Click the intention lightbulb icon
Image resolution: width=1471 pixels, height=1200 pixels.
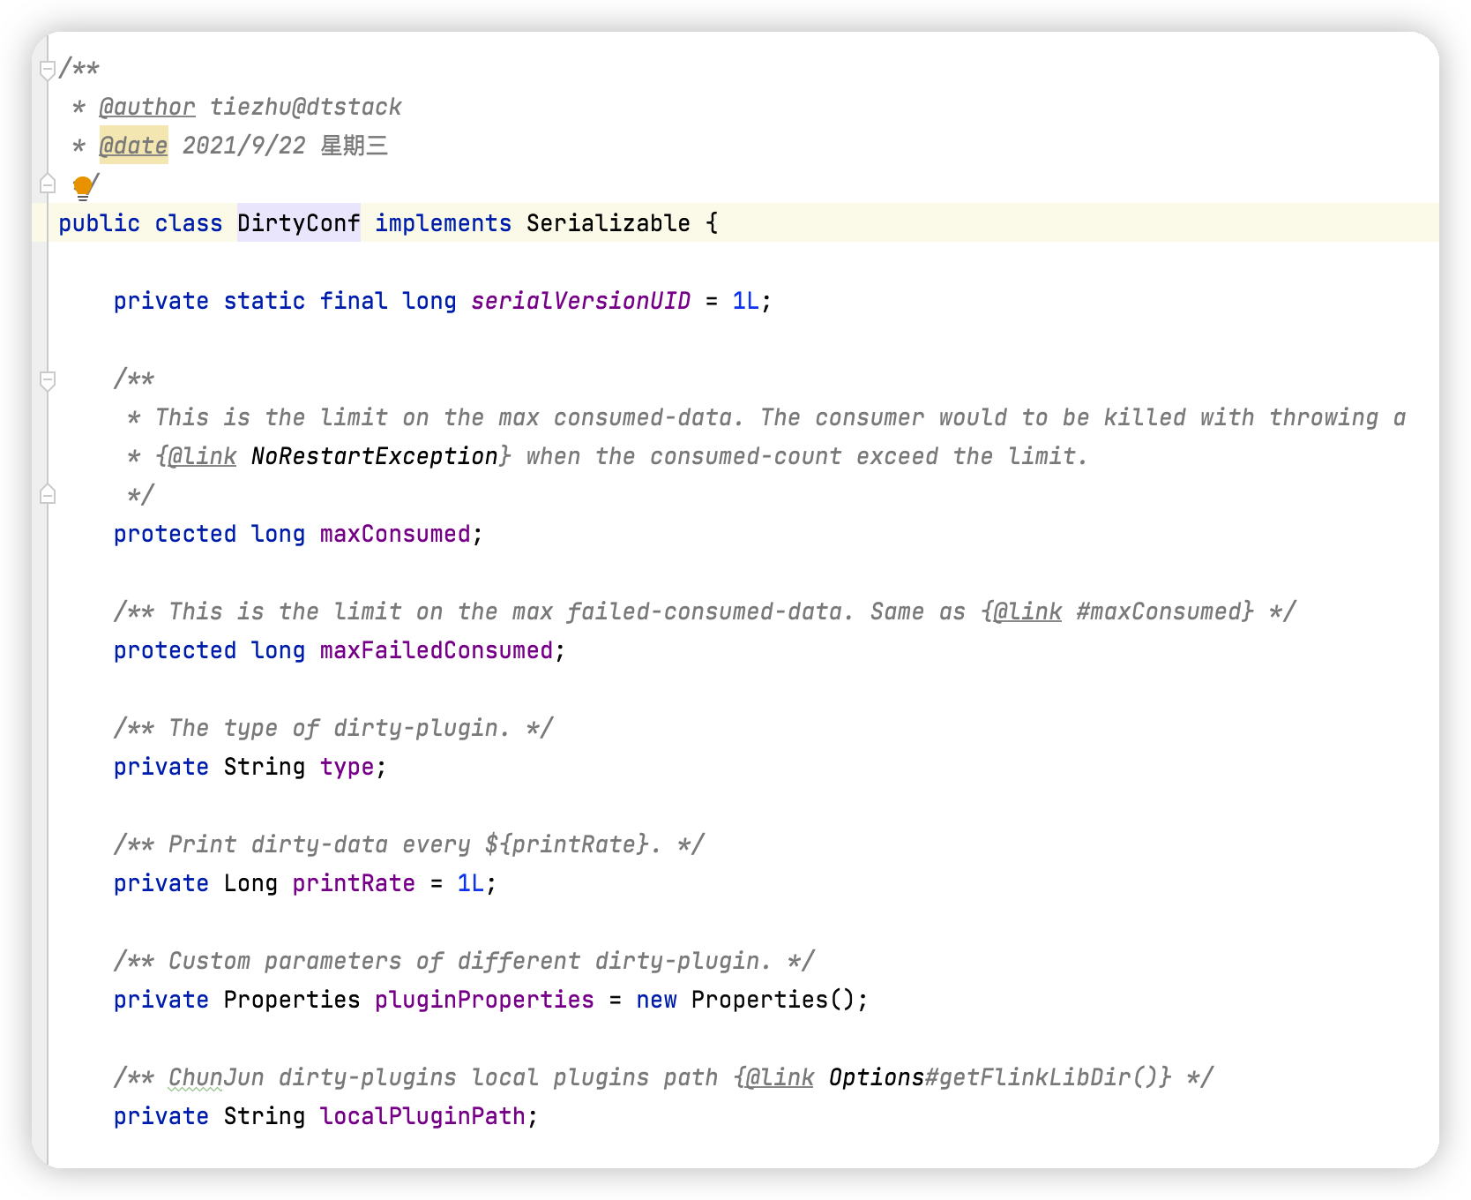[x=82, y=186]
